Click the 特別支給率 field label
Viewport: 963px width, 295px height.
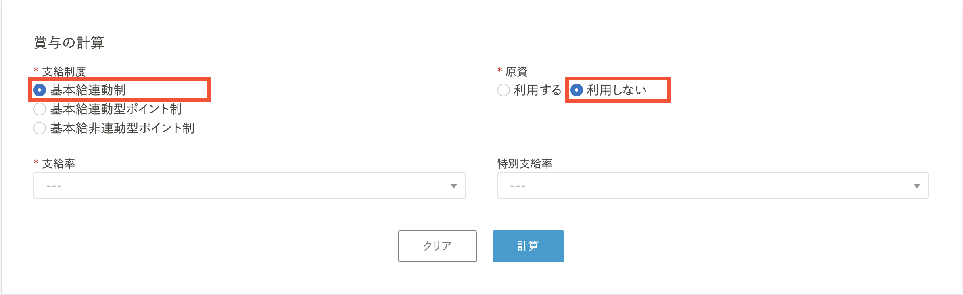pyautogui.click(x=525, y=164)
